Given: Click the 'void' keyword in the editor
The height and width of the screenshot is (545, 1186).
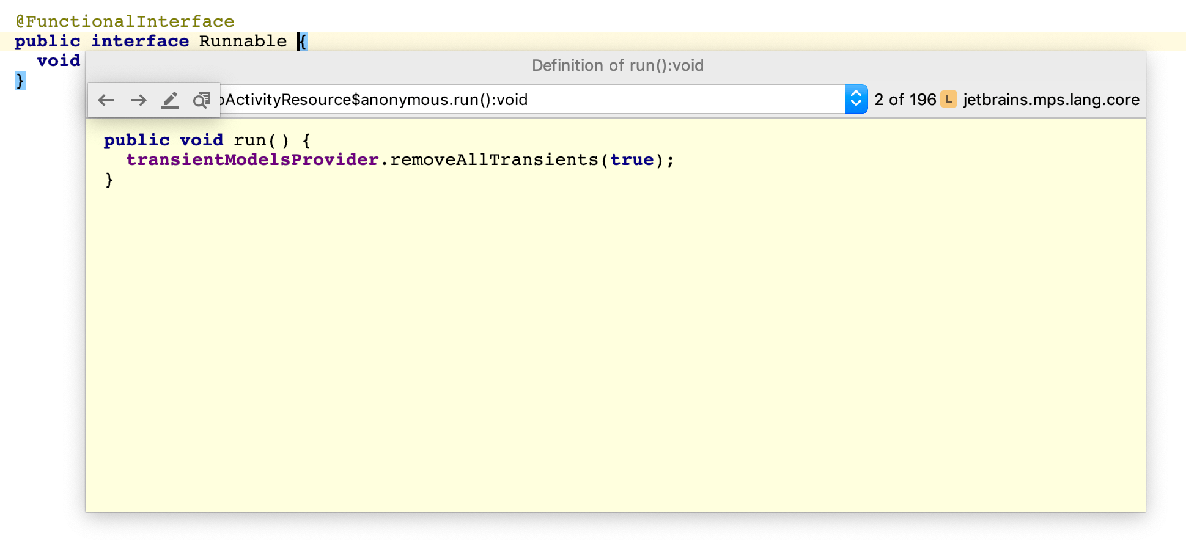Looking at the screenshot, I should (59, 60).
